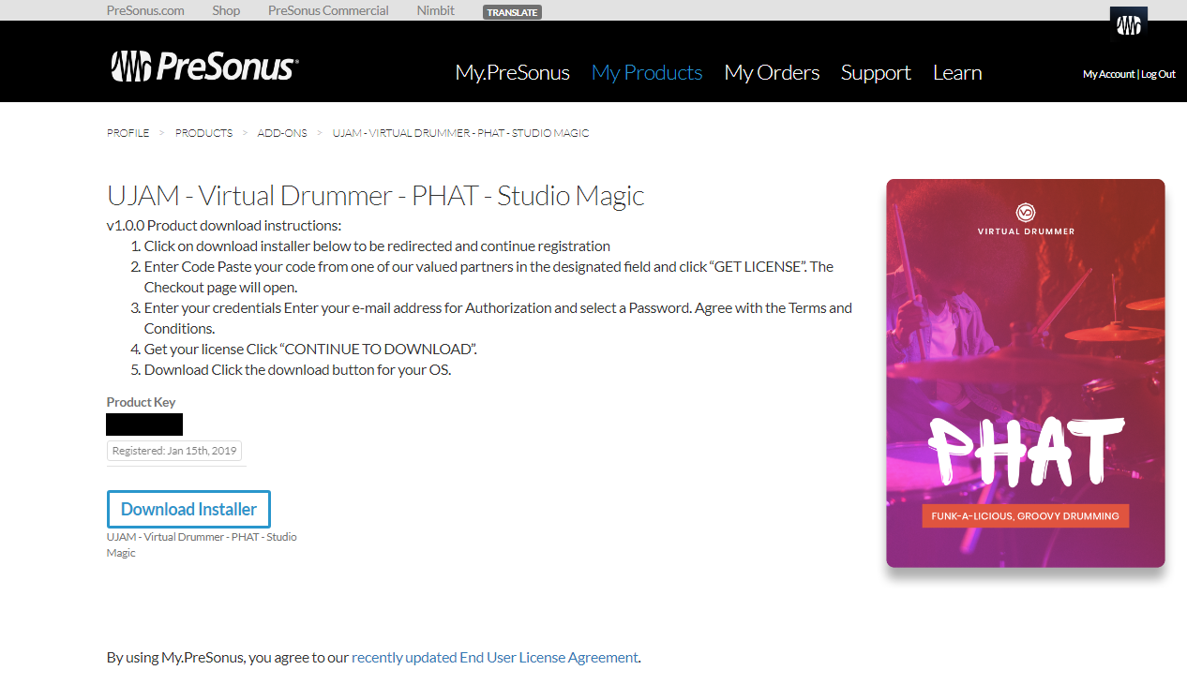Open the My.PreSonus menu item
Viewport: 1187px width, 685px height.
click(x=513, y=72)
